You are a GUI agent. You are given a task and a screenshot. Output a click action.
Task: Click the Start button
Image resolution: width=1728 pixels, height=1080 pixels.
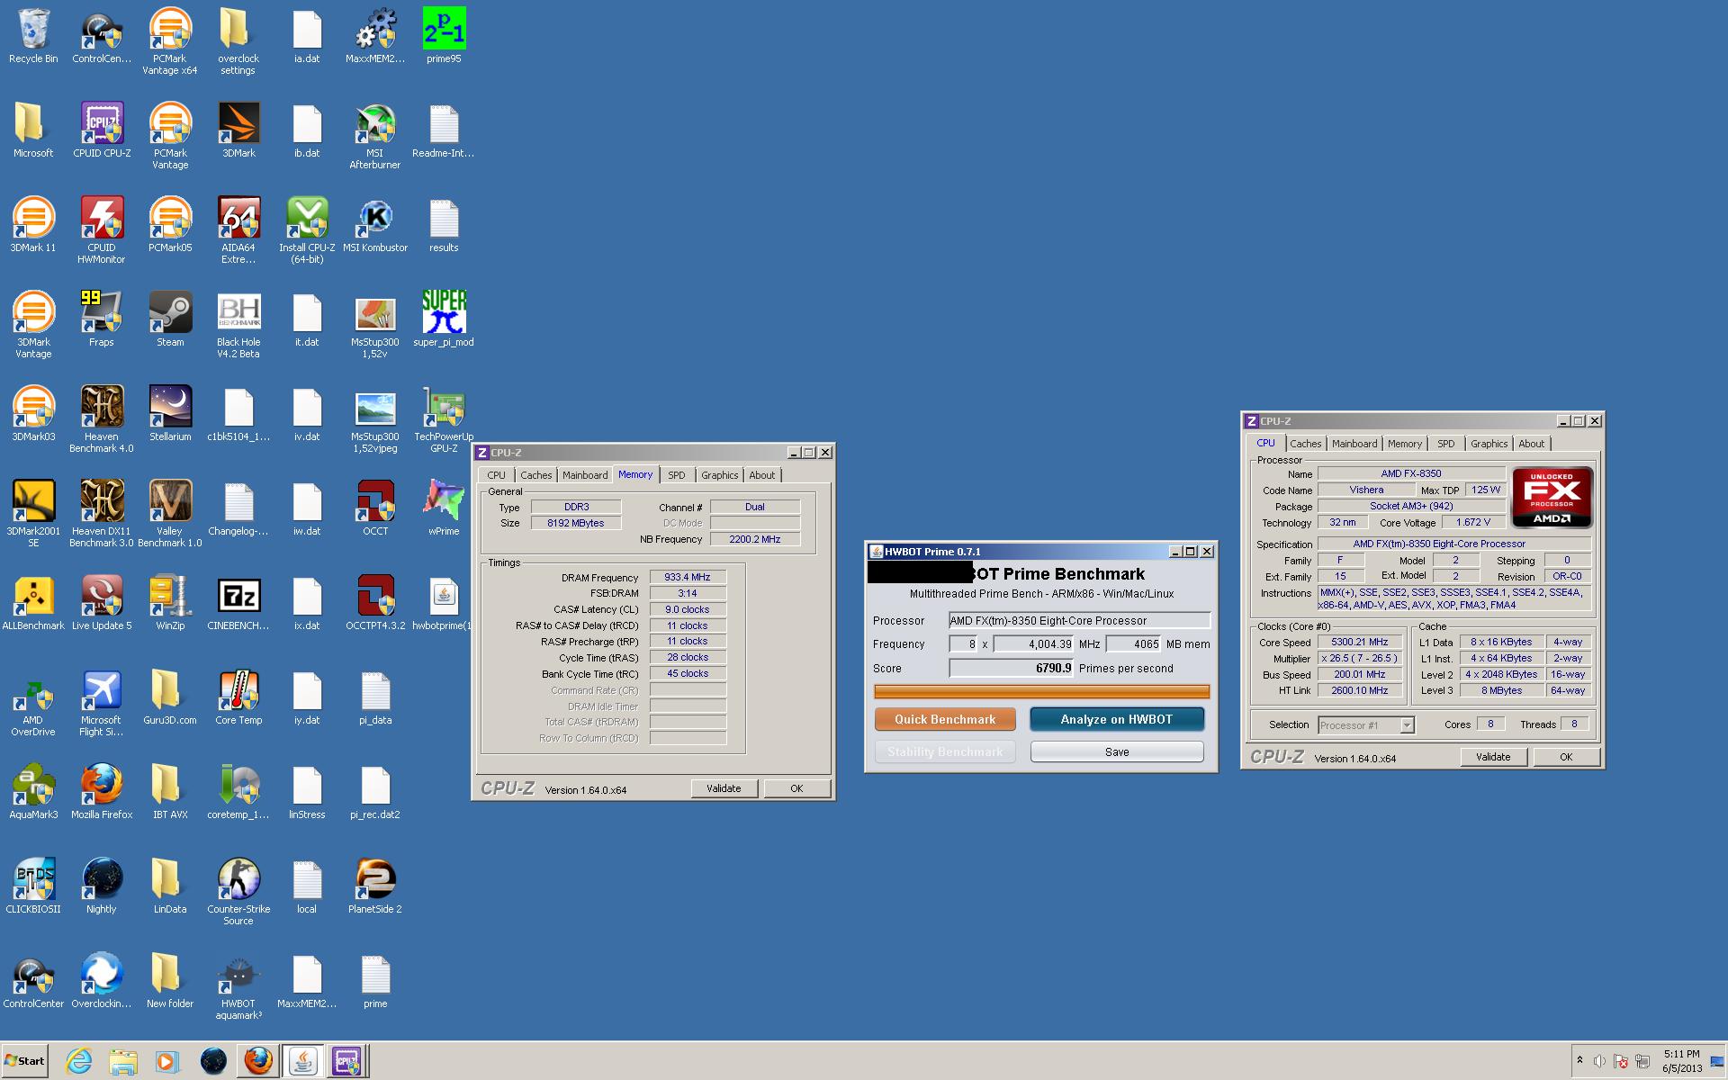tap(24, 1061)
